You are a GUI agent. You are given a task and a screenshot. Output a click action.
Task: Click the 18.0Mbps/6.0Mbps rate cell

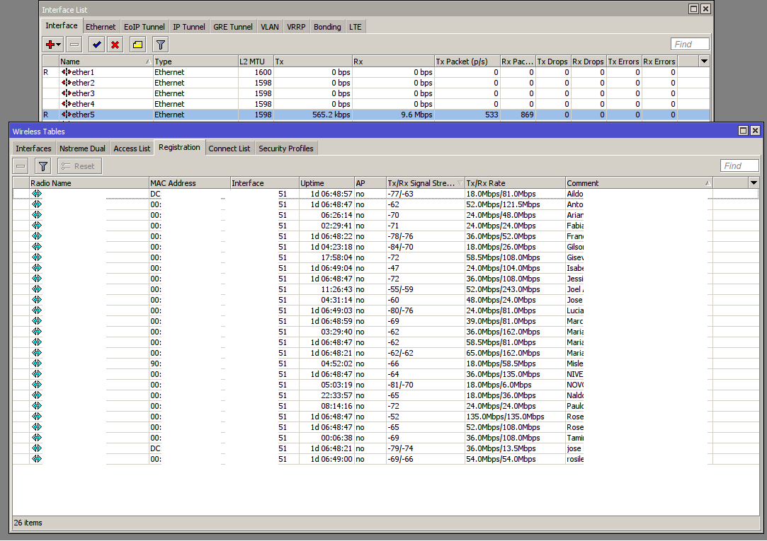coord(515,385)
